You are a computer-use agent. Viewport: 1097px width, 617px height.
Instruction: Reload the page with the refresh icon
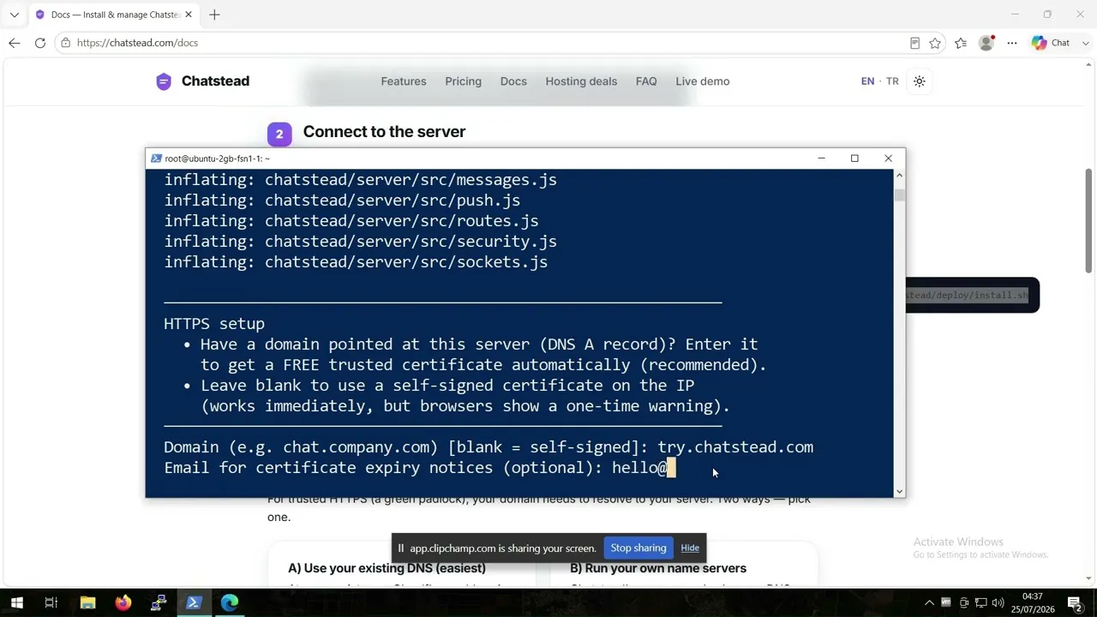(40, 43)
